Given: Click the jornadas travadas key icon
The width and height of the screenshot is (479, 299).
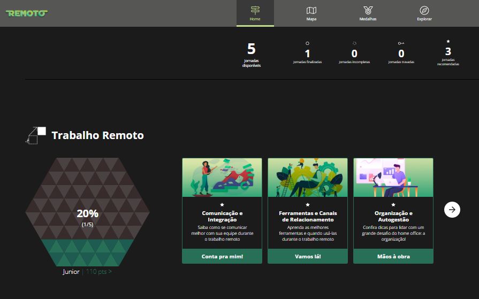Looking at the screenshot, I should pyautogui.click(x=401, y=43).
